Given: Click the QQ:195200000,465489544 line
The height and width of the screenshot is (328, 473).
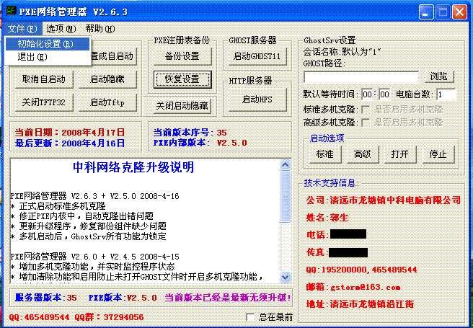Looking at the screenshot, I should click(x=361, y=270).
